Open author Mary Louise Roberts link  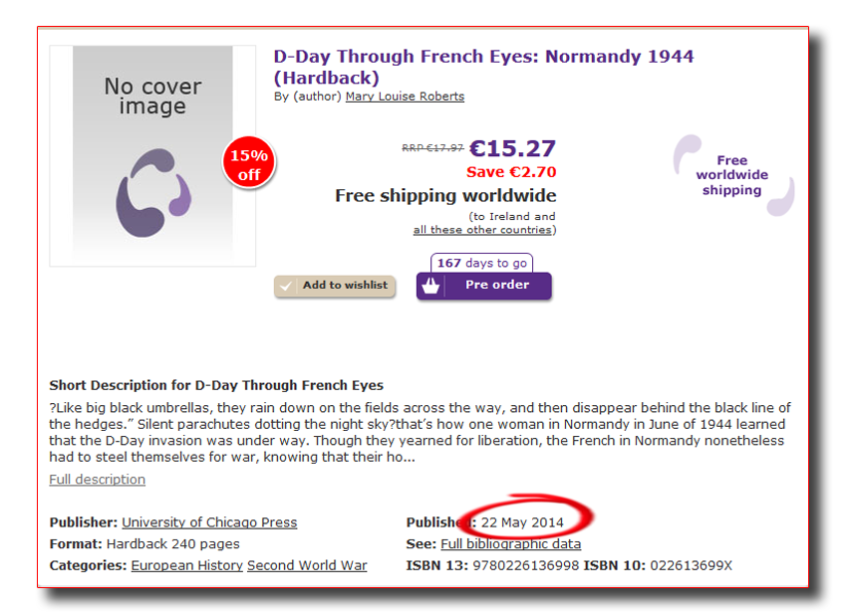(405, 97)
